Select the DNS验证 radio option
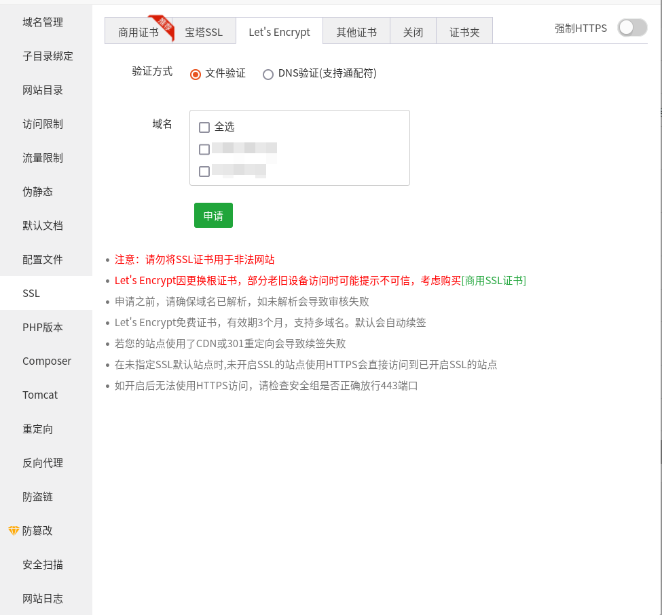Image resolution: width=662 pixels, height=615 pixels. click(x=268, y=74)
